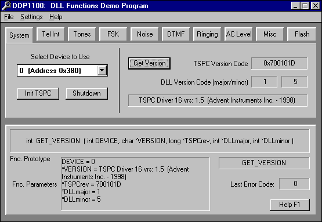Screen dimensions: 322x222
Task: Click the 'Fnc. Prototype' label
Action: pyautogui.click(x=30, y=159)
